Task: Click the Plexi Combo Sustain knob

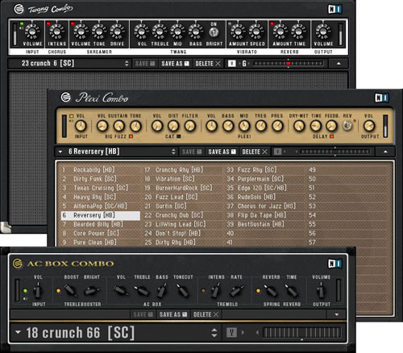Action: pos(118,126)
